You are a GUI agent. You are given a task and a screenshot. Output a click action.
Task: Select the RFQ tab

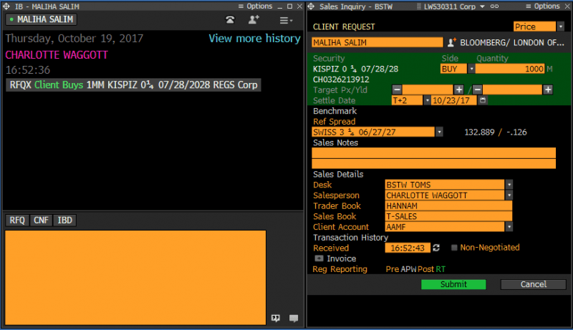[x=17, y=220]
